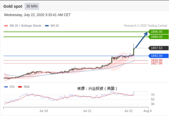Image resolution: width=169 pixels, height=116 pixels.
Task: Click the 30 MIN timeframe button
Action: (x=32, y=6)
